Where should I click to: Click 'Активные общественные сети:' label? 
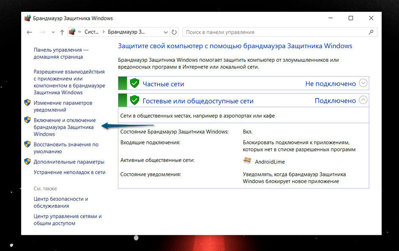click(x=157, y=160)
